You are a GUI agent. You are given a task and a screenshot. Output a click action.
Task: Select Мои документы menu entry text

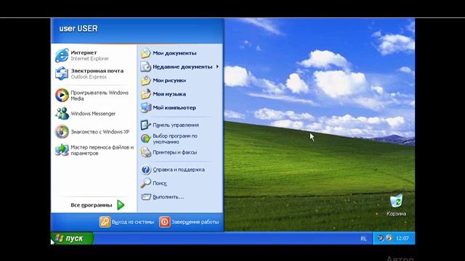coord(174,53)
